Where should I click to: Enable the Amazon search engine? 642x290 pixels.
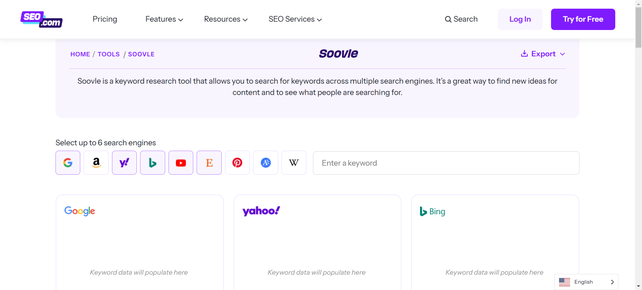click(x=96, y=163)
